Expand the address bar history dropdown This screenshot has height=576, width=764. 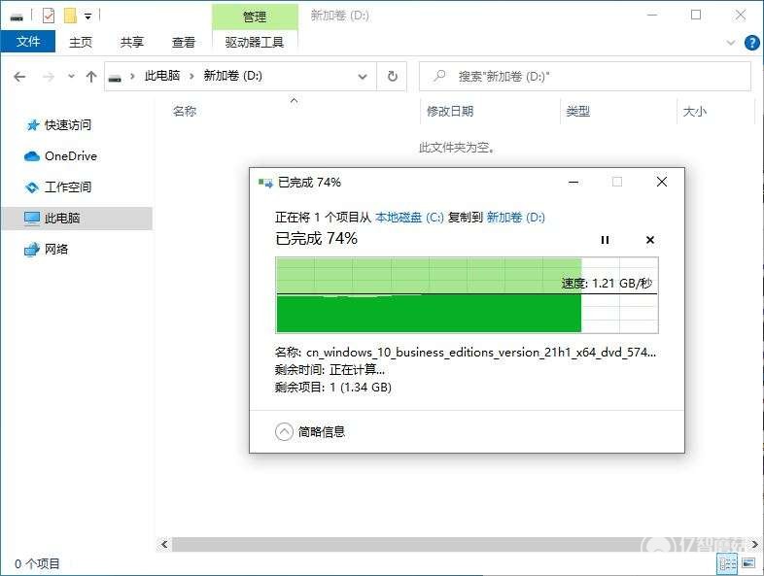click(x=363, y=77)
